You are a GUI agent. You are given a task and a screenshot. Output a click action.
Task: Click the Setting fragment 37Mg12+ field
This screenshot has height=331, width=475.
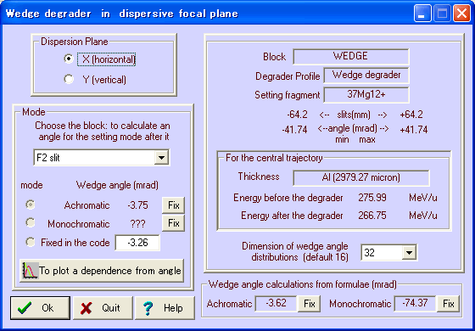click(366, 95)
